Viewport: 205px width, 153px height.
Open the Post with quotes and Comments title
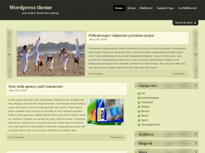tap(36, 86)
